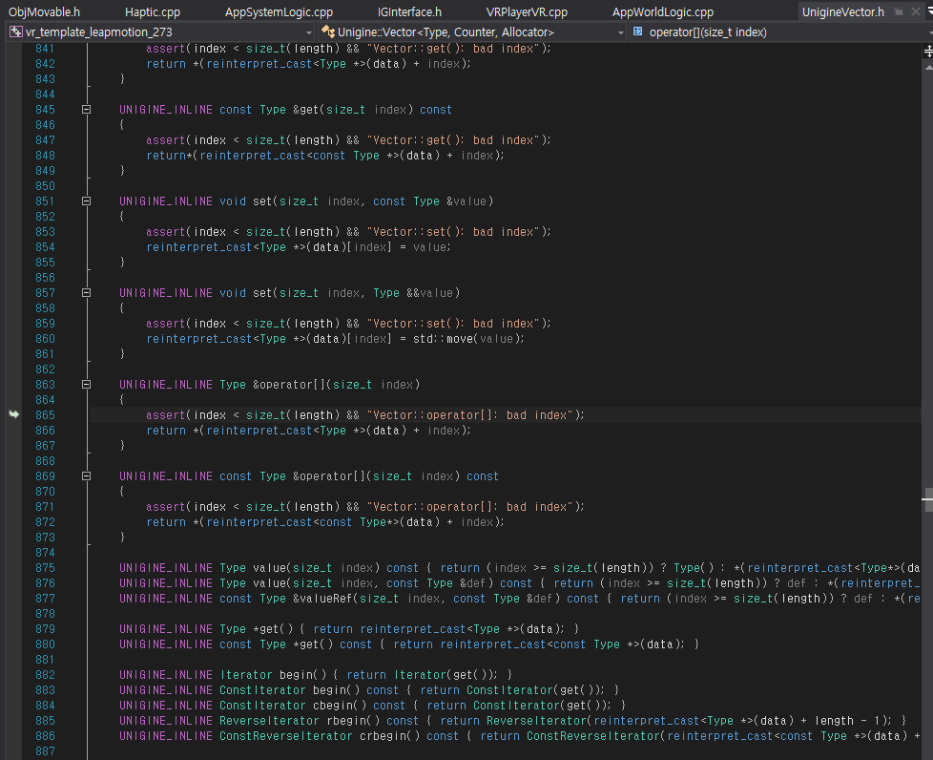This screenshot has width=933, height=760.
Task: Collapse the set() function at line 851
Action: (87, 201)
